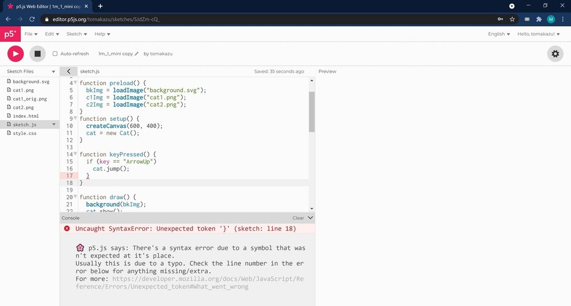Viewport: 571px width, 306px height.
Task: Click the file icon beside index.html
Action: (9, 116)
